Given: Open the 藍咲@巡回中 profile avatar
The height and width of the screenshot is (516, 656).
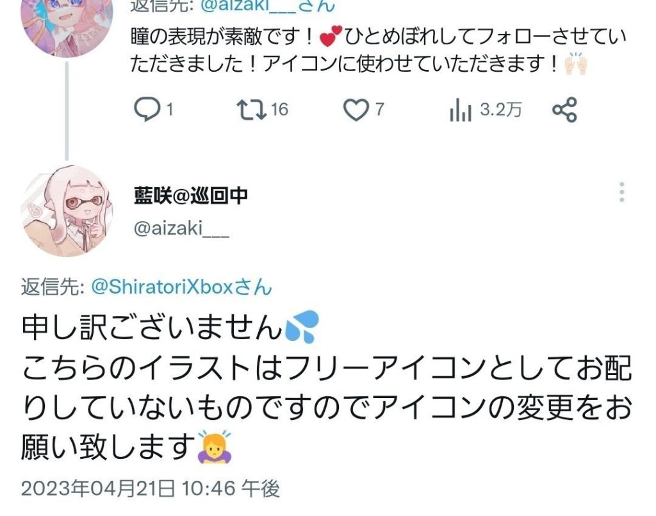Looking at the screenshot, I should (67, 211).
